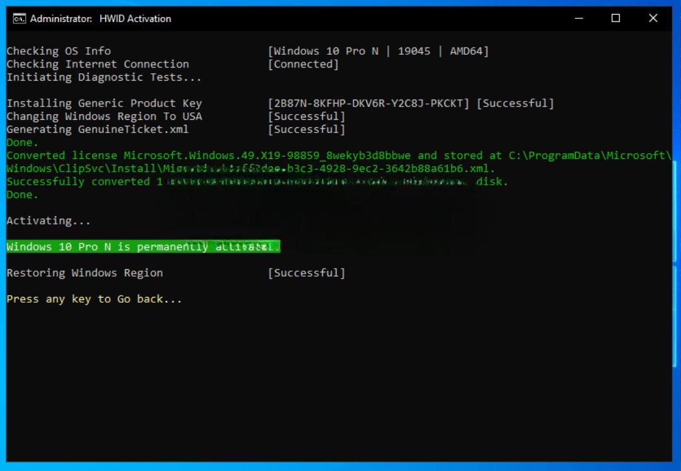Image resolution: width=681 pixels, height=471 pixels.
Task: Click the '[Windows 10 Pro N | 19045 | AMD64]' text
Action: click(x=378, y=51)
